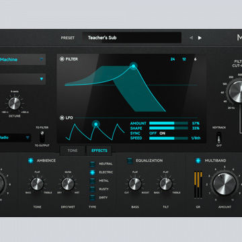Open the dropdown below the Machine selector

22,79
